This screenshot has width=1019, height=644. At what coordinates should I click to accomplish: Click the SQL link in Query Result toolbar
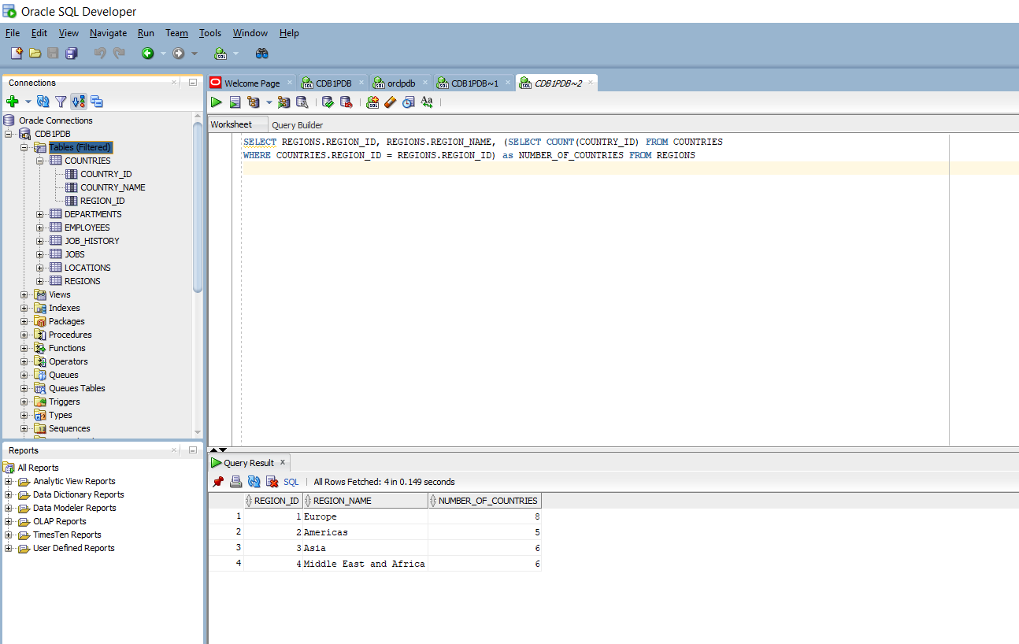(x=291, y=482)
